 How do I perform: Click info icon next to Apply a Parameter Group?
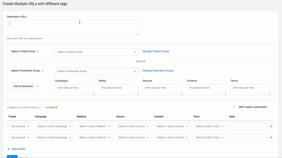coord(42,71)
